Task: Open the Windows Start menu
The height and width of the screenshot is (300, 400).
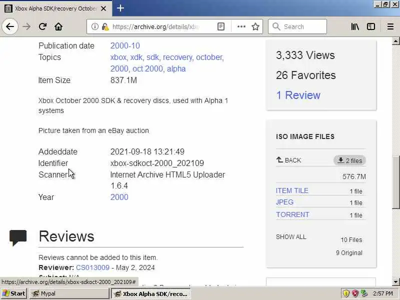Action: 14,293
